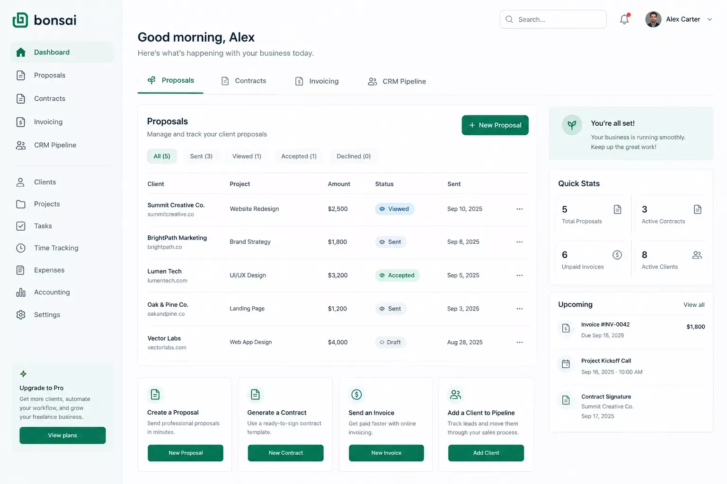Click the bonsai logo icon
Screen dimensions: 727x484
coord(20,20)
